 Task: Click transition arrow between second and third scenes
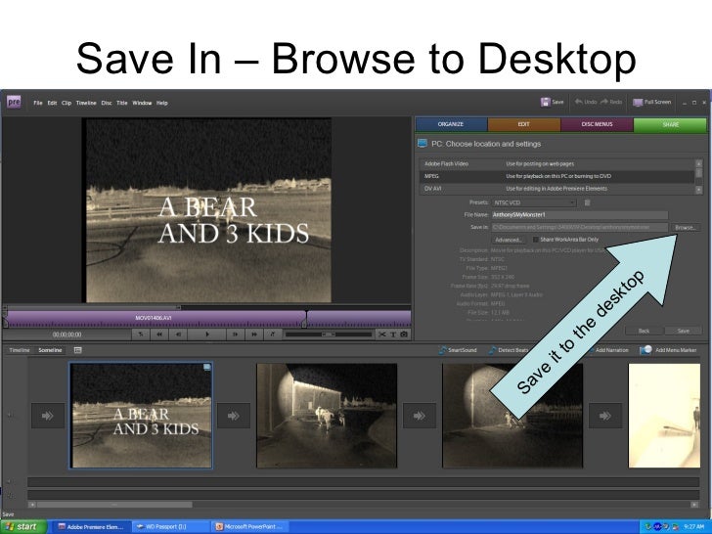[420, 416]
